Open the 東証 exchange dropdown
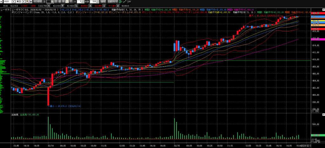Viewport: 325px width, 148px height. pos(23,2)
